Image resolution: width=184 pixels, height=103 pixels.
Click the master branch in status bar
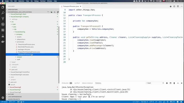(x=5, y=102)
